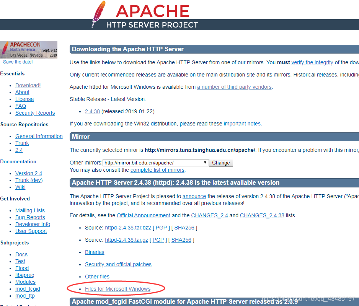This screenshot has width=359, height=306.
Task: Open the Modules subproject
Action: click(25, 282)
